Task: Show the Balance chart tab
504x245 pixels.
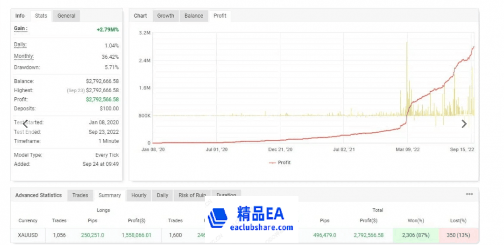Action: [193, 16]
